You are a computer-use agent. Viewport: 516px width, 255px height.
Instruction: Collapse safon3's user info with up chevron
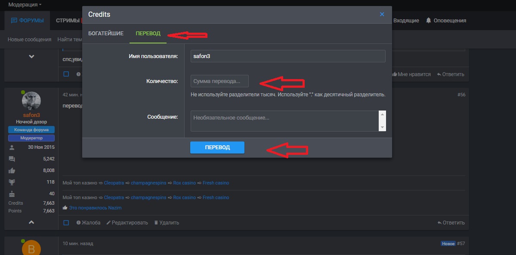(31, 222)
